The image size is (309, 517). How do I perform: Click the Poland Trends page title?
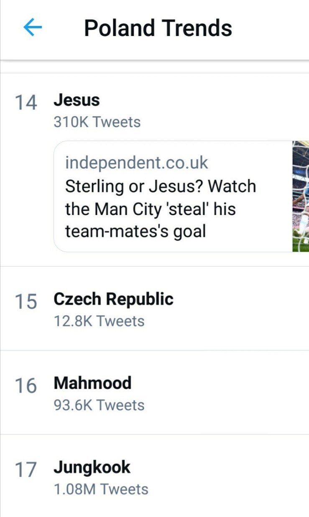pyautogui.click(x=158, y=28)
